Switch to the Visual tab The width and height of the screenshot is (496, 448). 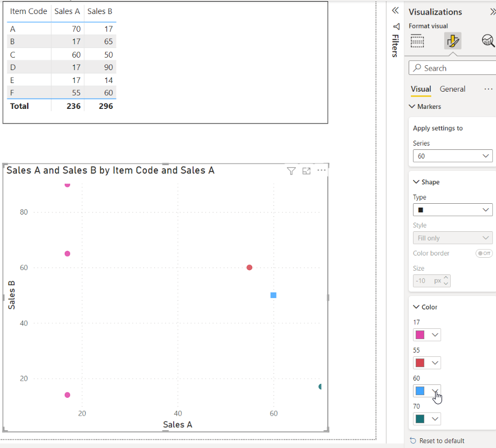(421, 89)
